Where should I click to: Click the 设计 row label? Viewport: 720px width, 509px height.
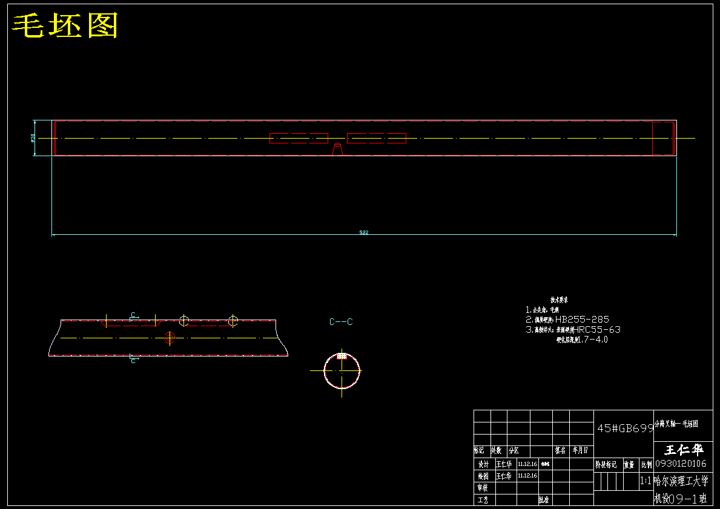point(483,464)
